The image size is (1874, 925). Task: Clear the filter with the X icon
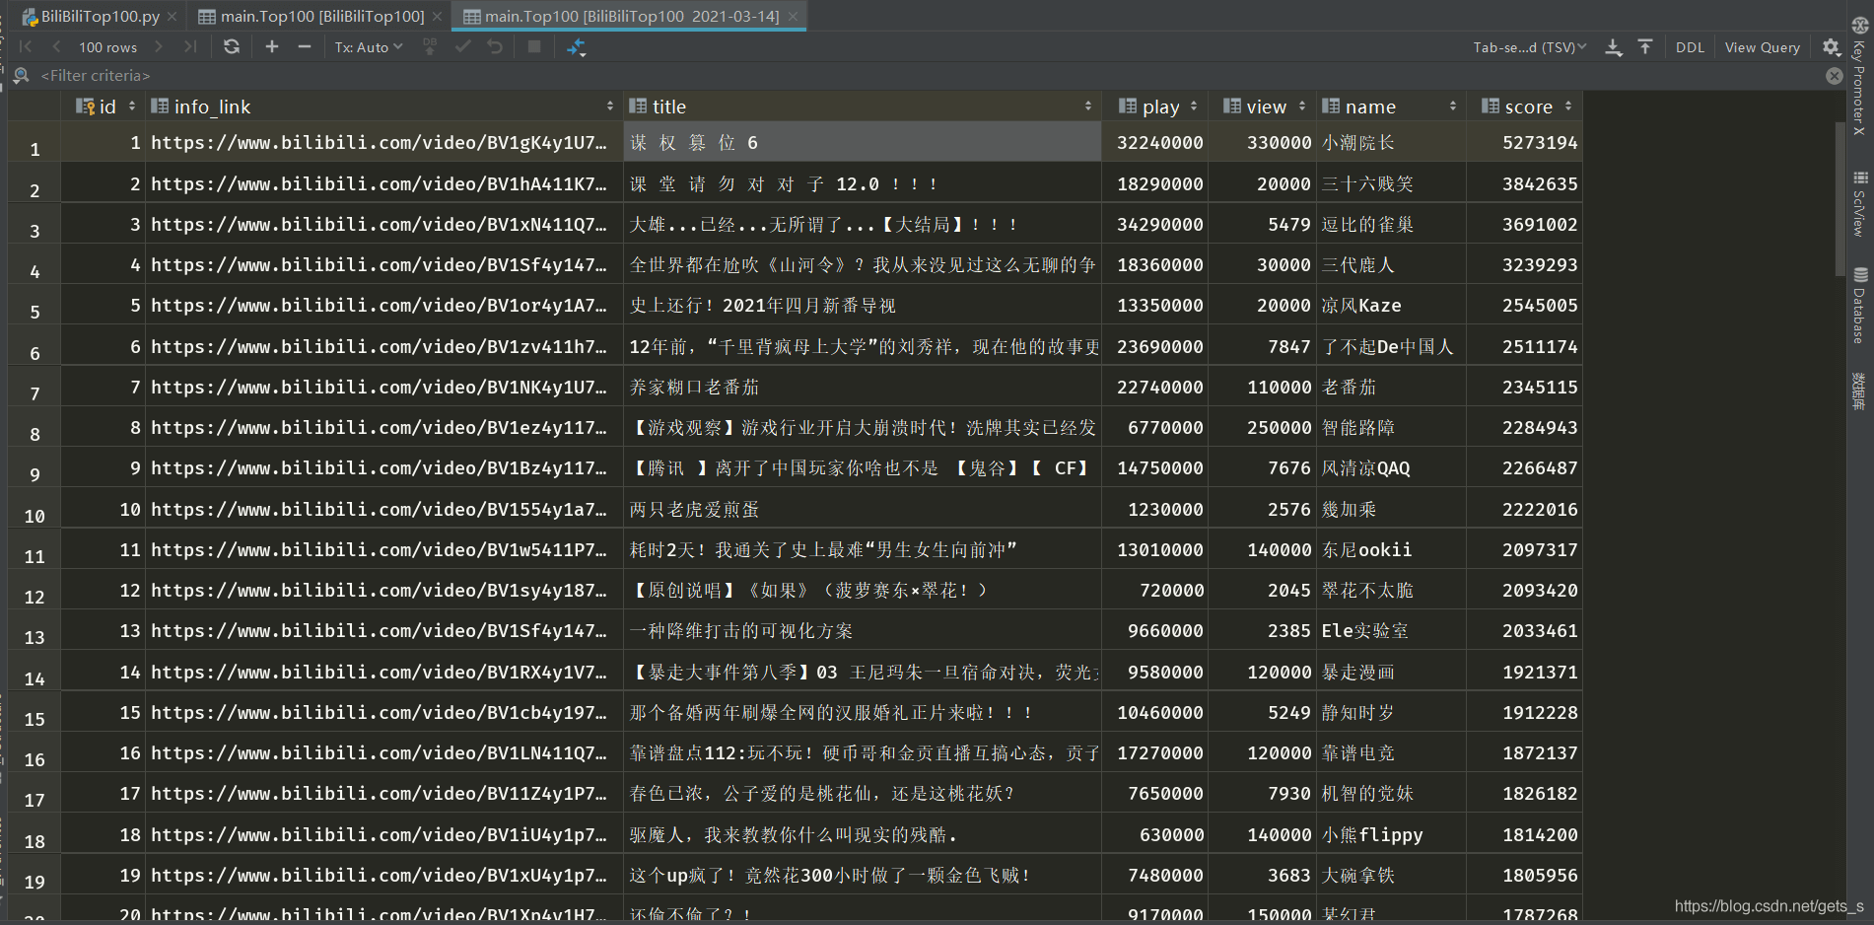pyautogui.click(x=1834, y=76)
